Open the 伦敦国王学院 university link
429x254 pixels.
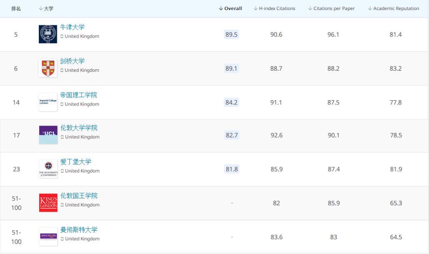pos(79,196)
